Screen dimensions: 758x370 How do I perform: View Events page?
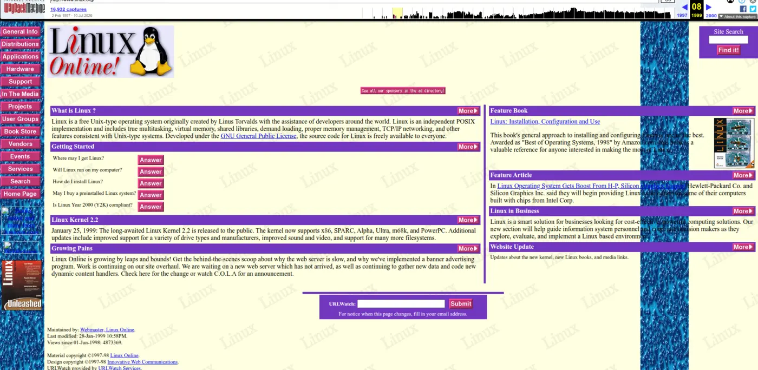pos(20,156)
